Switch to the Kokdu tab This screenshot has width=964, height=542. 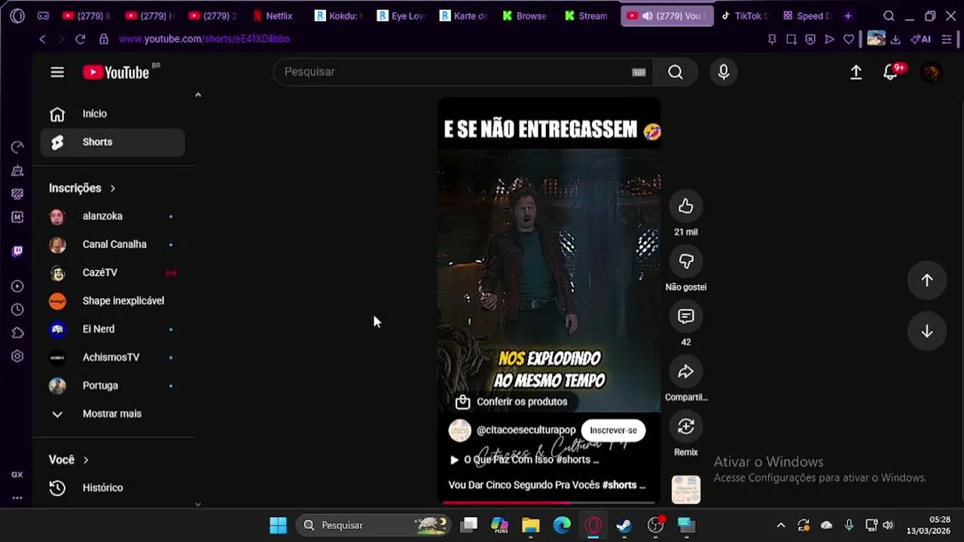[338, 16]
